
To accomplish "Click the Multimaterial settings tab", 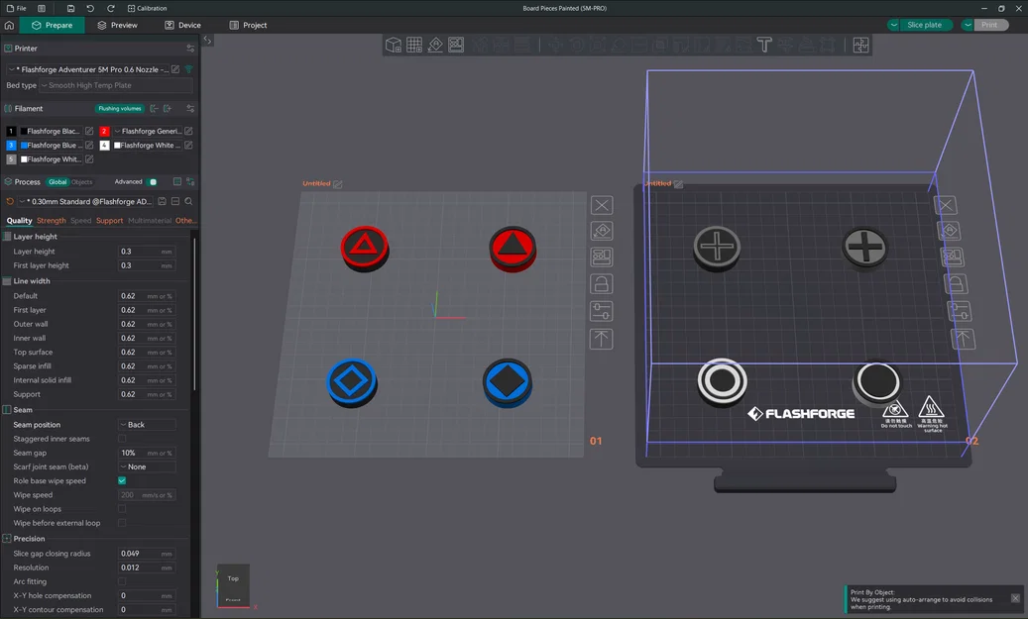I will click(150, 221).
